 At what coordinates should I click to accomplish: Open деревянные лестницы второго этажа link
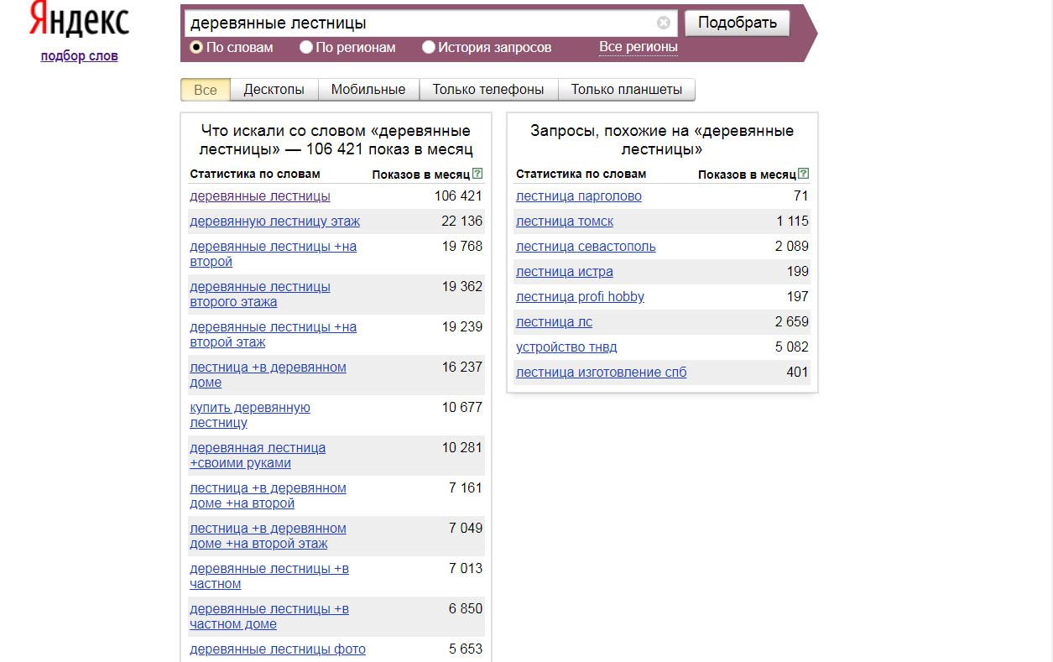(260, 295)
